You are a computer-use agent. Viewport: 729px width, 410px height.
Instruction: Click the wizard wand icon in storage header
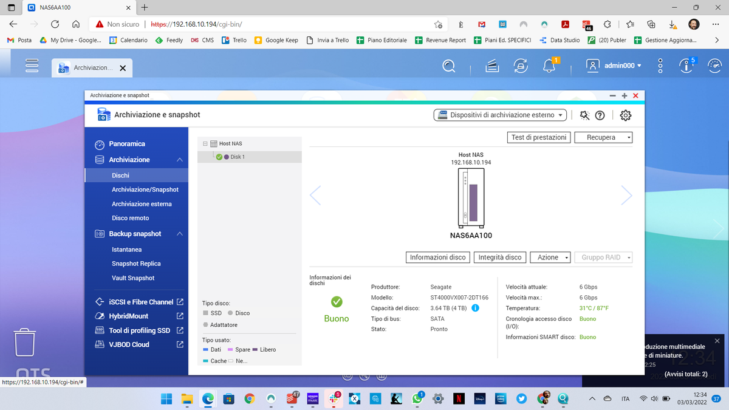pyautogui.click(x=584, y=115)
